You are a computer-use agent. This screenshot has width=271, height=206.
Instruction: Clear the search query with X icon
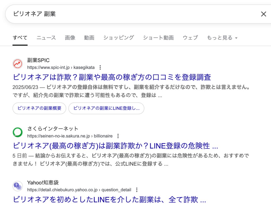[x=263, y=14]
